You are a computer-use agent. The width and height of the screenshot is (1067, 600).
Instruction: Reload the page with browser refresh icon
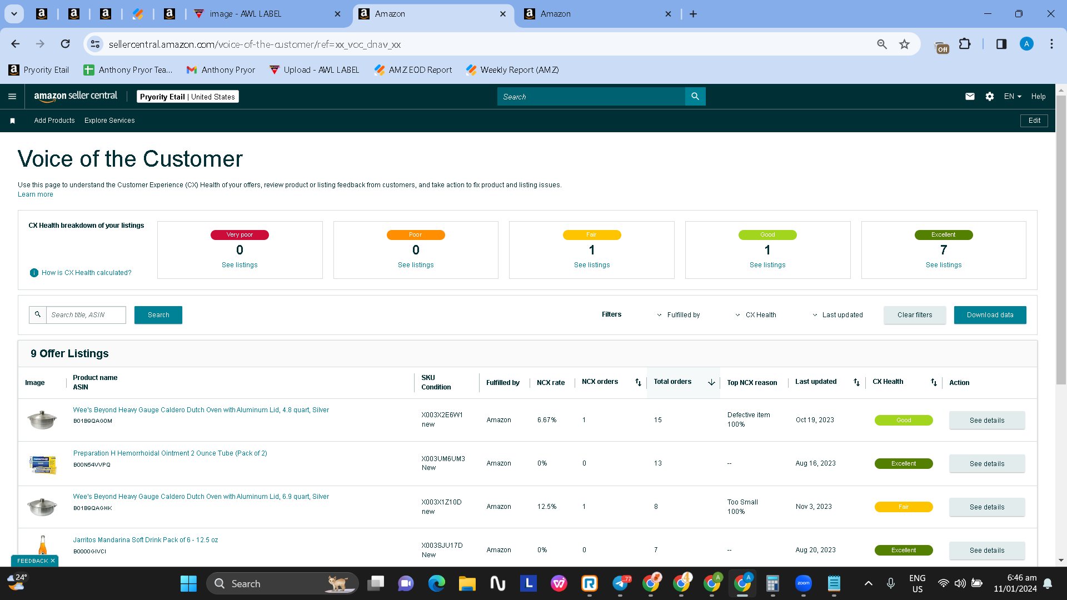click(x=66, y=44)
